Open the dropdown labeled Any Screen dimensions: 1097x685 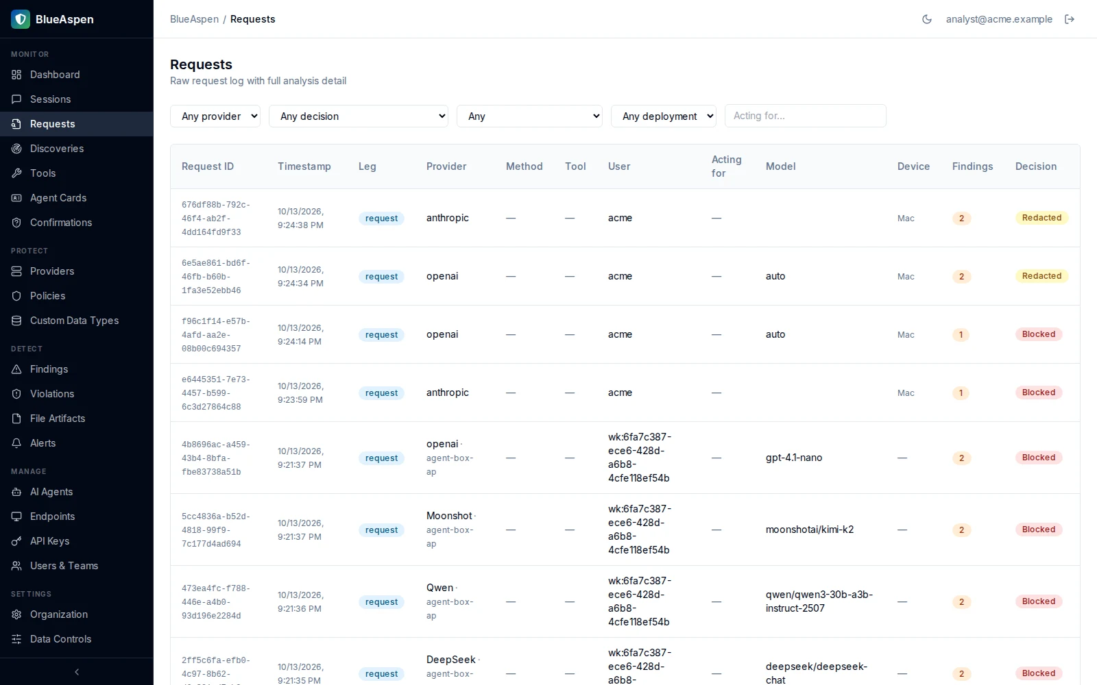[x=529, y=116]
